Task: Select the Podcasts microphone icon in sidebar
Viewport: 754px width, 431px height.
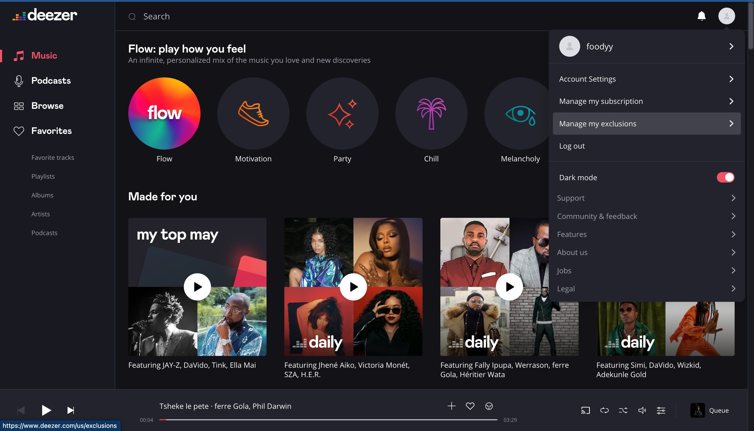Action: click(18, 81)
